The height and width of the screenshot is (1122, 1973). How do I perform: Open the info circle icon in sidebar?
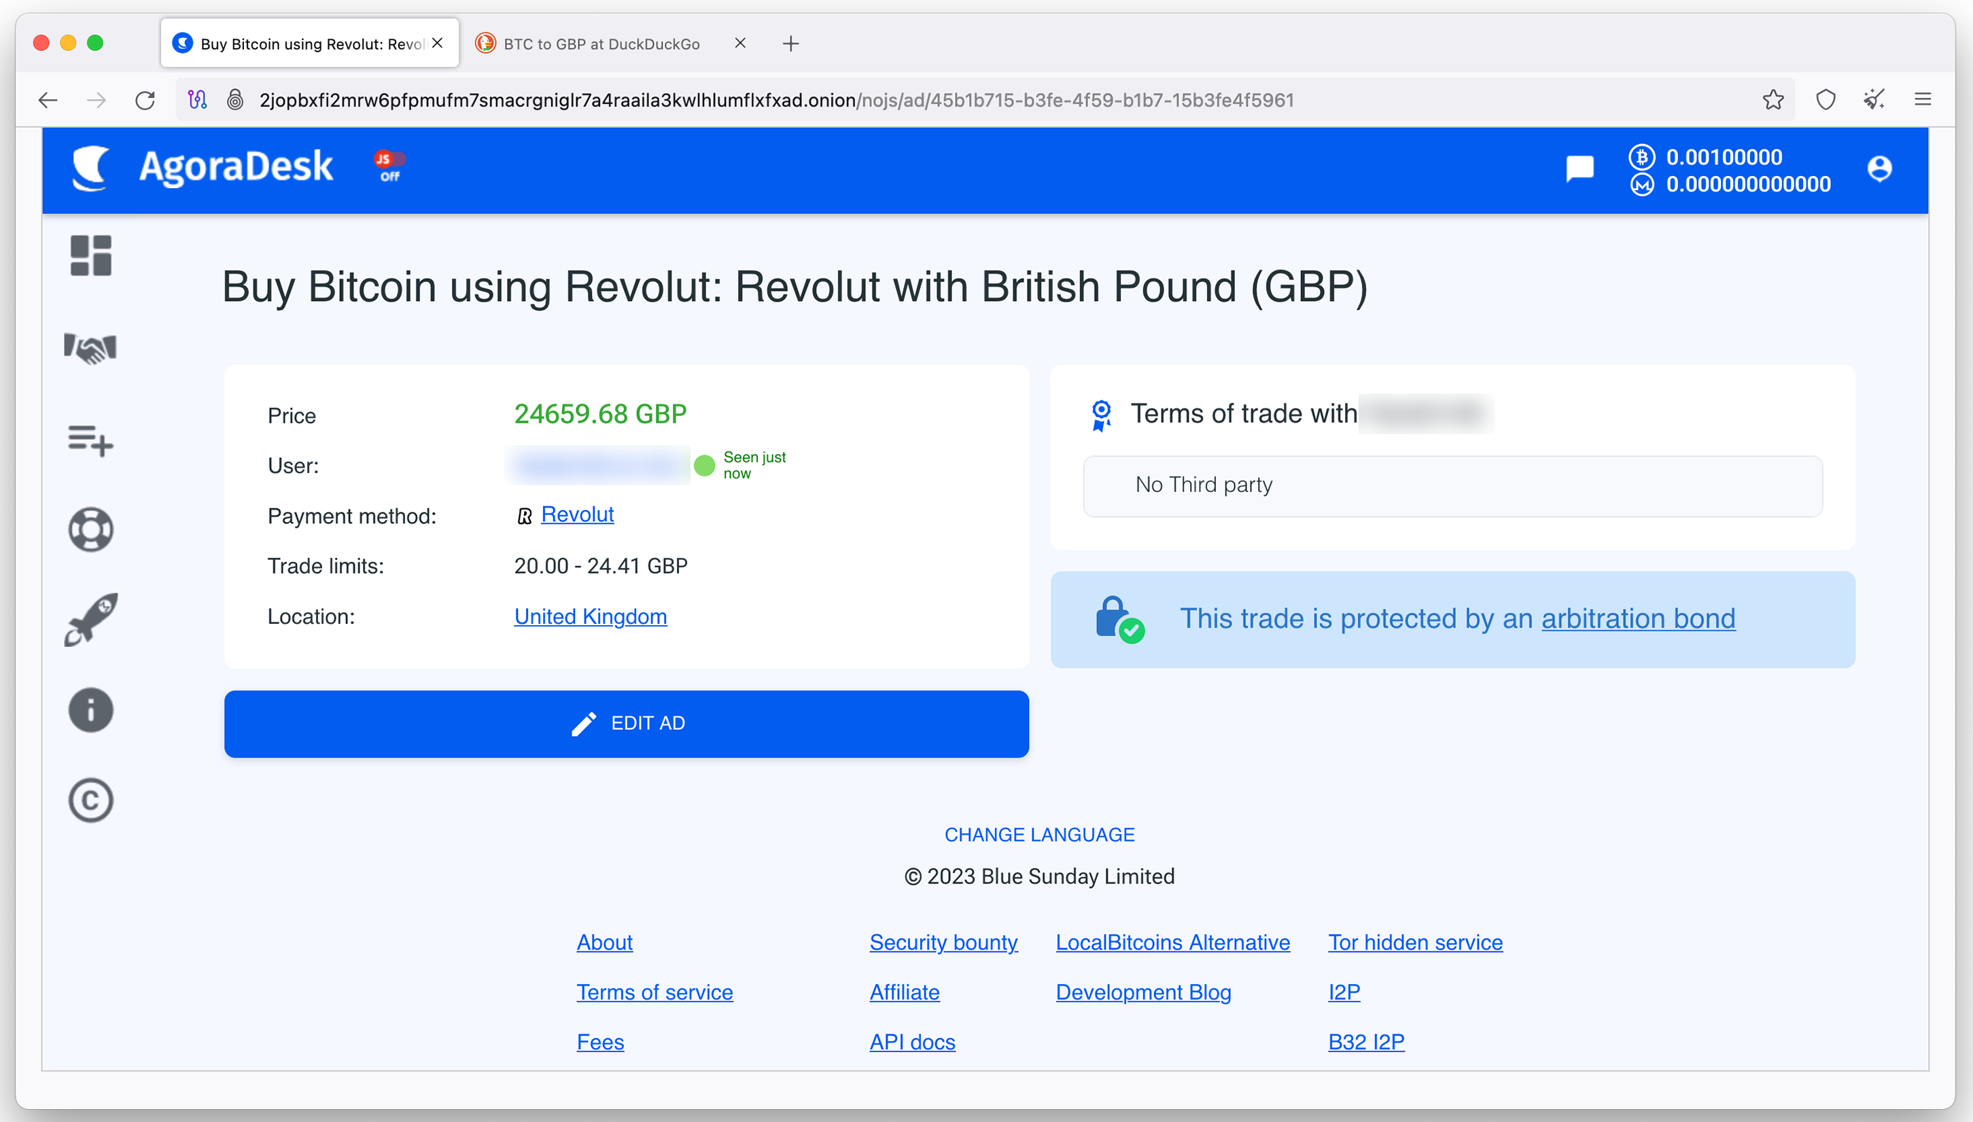click(91, 709)
